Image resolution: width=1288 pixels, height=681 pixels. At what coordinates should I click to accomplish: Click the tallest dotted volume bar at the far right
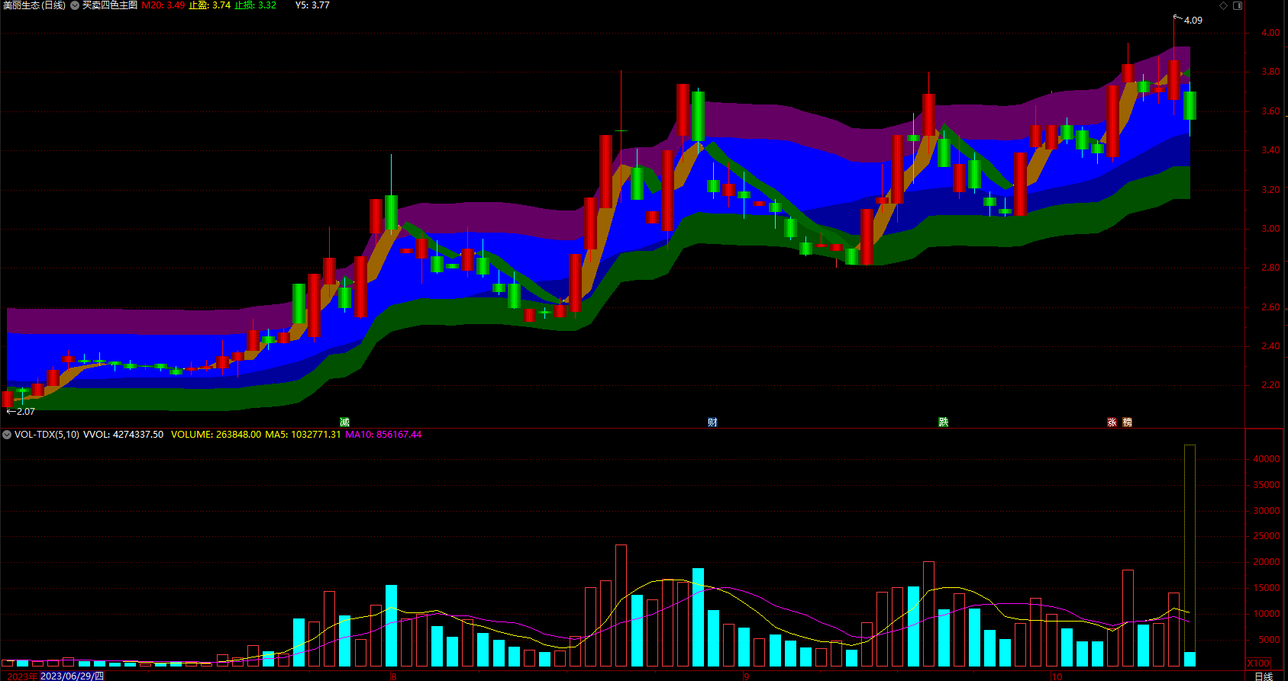click(1190, 555)
